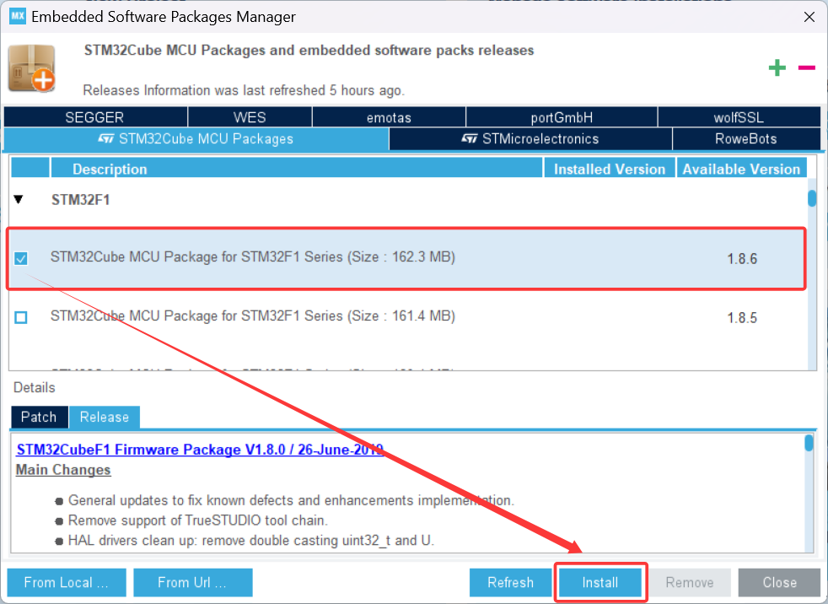
Task: Select the Patch details tab
Action: [x=39, y=417]
